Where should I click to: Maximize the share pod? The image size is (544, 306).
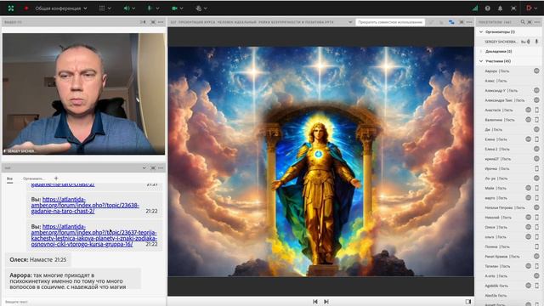(x=462, y=22)
